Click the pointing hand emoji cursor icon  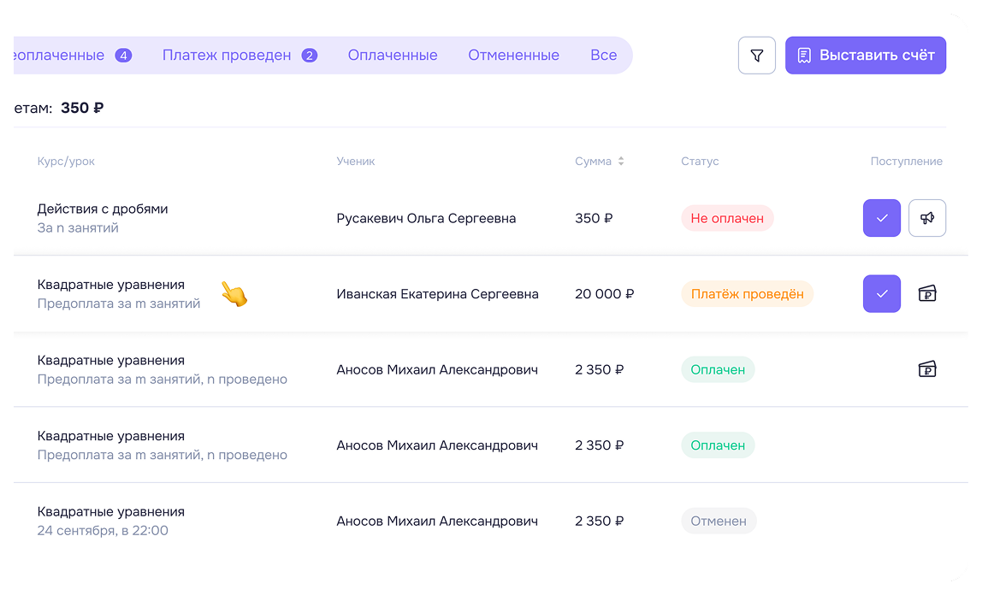(x=234, y=294)
